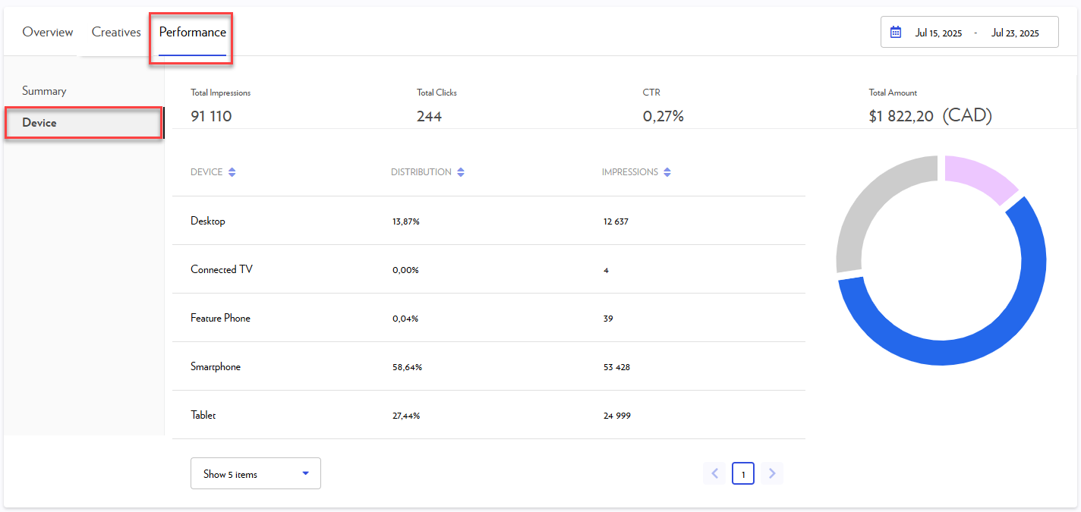Go to previous page arrow
This screenshot has width=1081, height=512.
(x=714, y=474)
